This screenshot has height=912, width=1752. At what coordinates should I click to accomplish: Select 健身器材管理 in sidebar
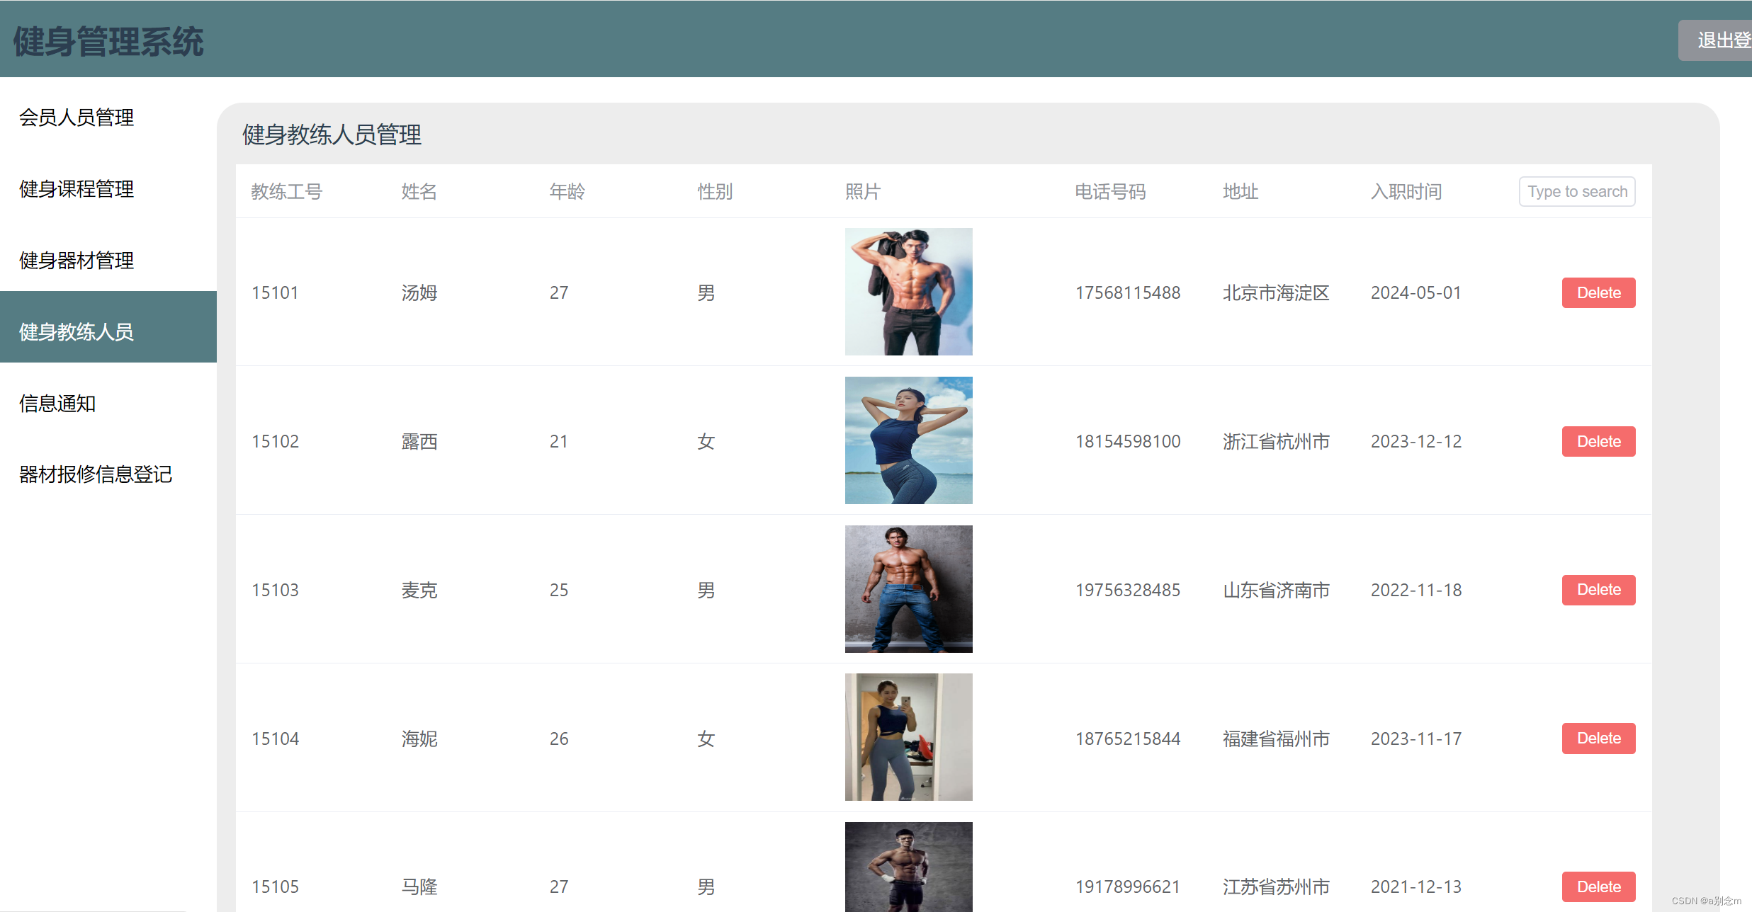(x=77, y=261)
